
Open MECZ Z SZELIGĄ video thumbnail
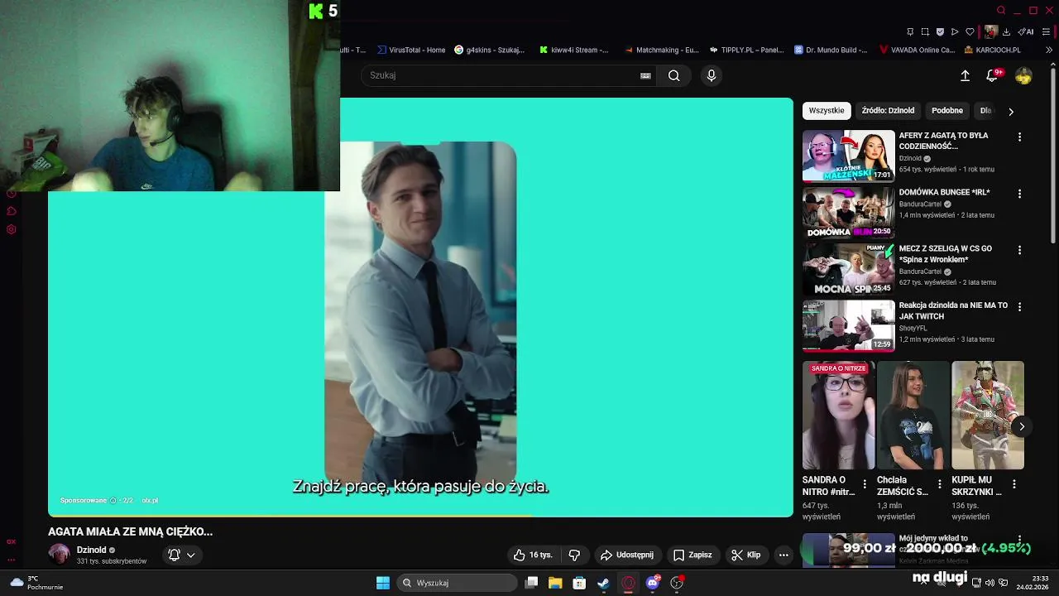pos(848,269)
